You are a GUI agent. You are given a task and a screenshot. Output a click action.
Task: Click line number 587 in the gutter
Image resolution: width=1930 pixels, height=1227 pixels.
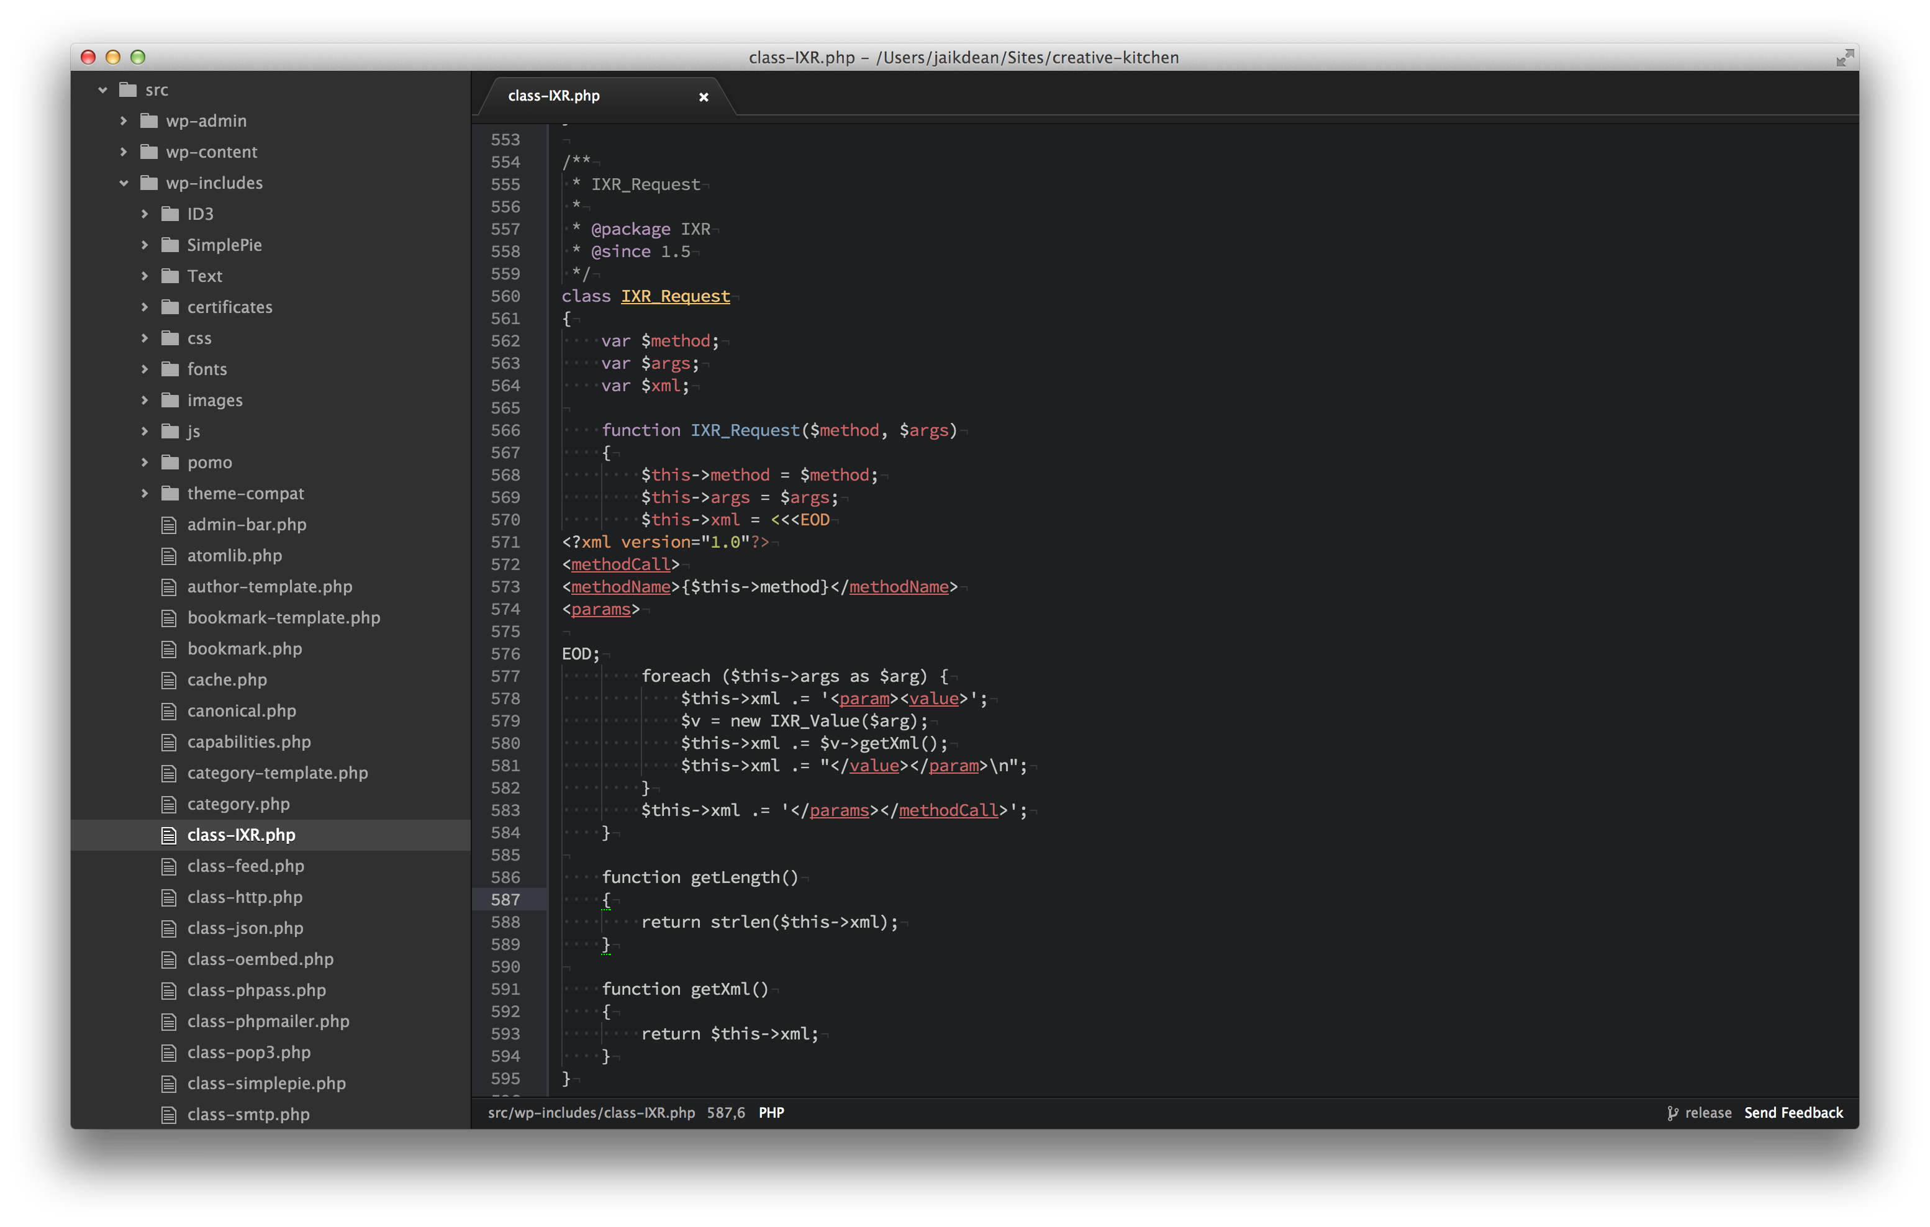tap(505, 900)
